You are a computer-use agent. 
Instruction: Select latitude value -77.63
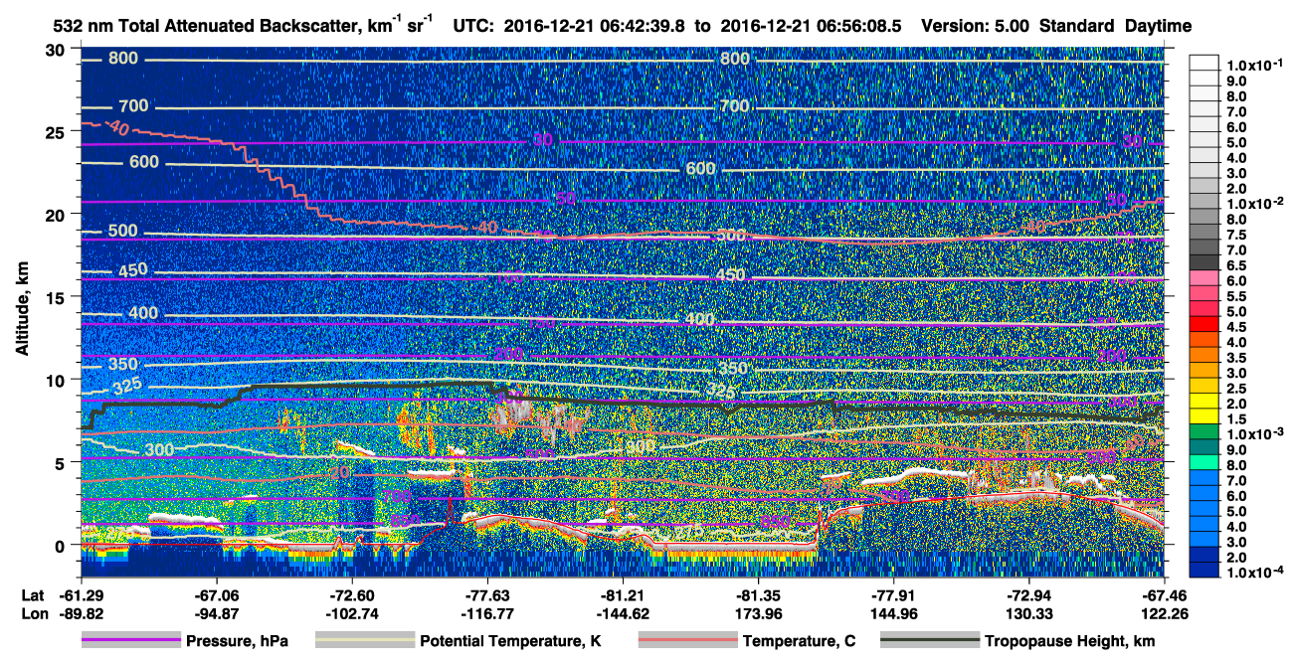tap(487, 595)
